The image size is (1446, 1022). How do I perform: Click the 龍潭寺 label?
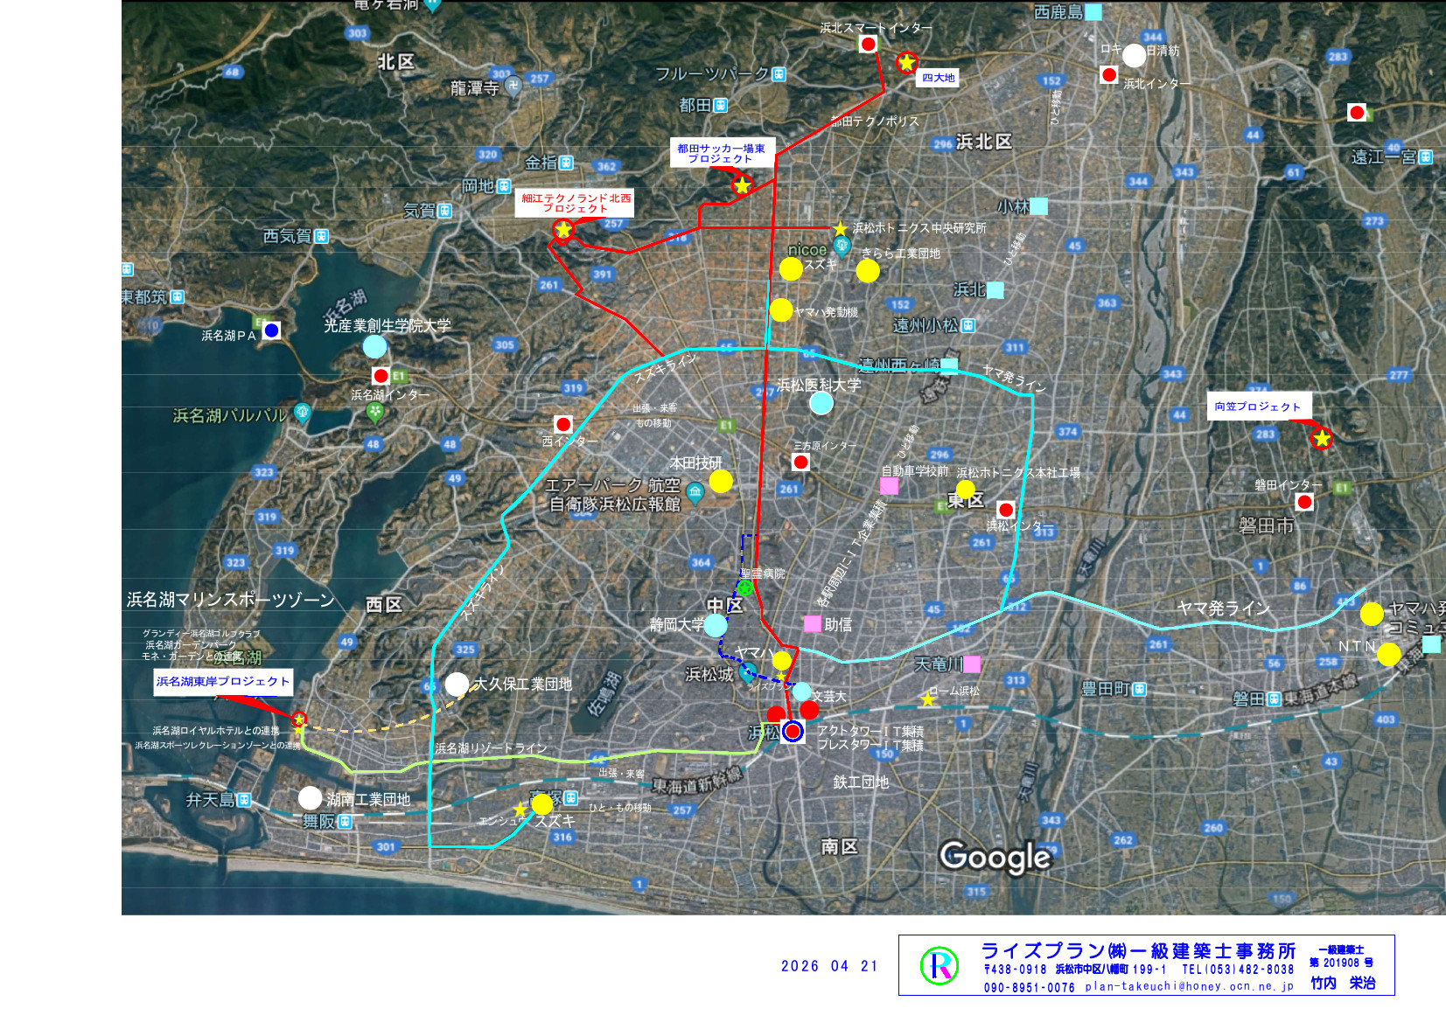point(475,88)
